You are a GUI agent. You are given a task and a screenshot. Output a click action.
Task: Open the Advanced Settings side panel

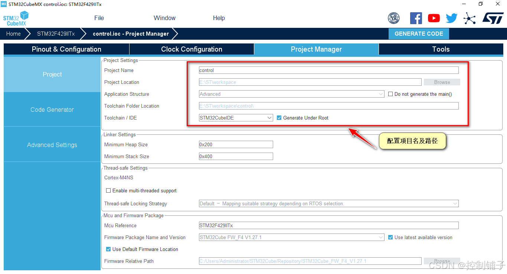coord(52,145)
